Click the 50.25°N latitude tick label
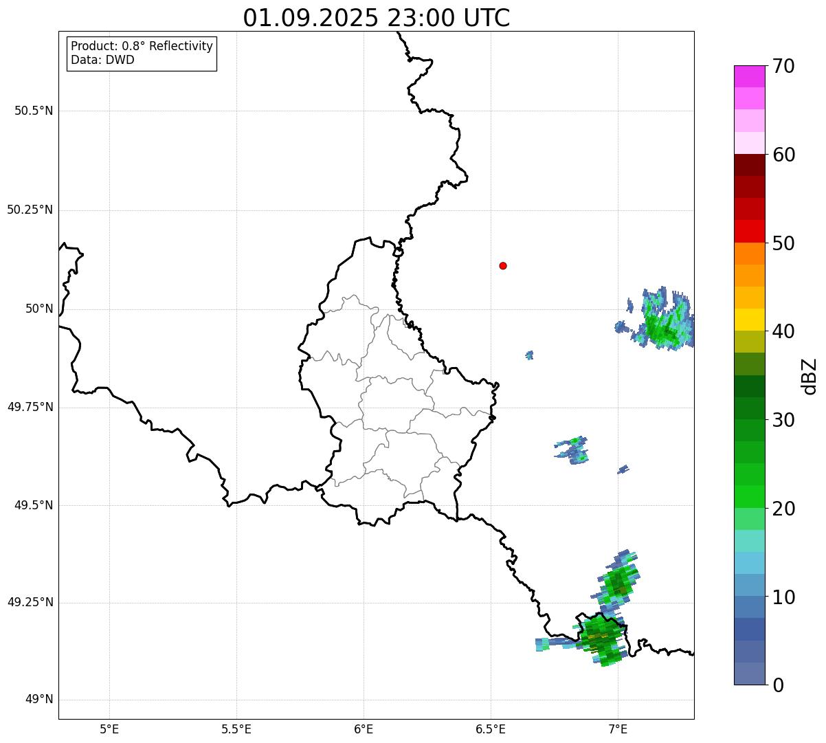 click(x=30, y=210)
